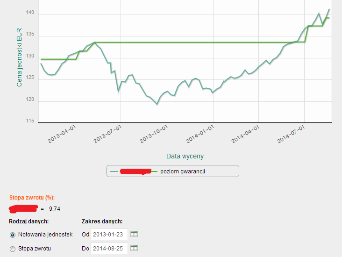Click the 9.74 return rate value

coord(54,209)
